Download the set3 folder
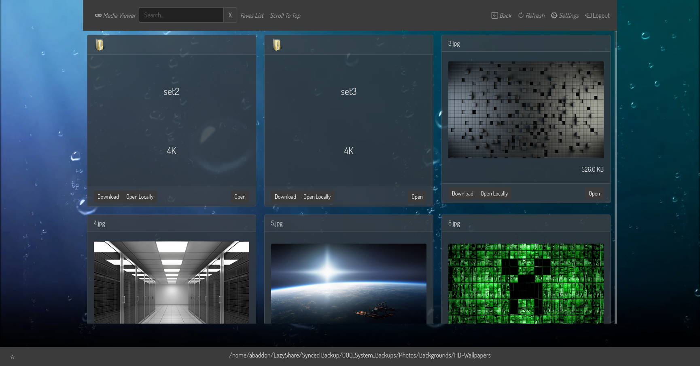700x366 pixels. click(x=285, y=197)
